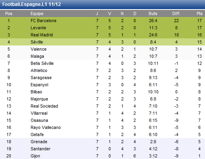This screenshot has width=205, height=159.
Task: Select the Pos column header
Action: coord(9,13)
